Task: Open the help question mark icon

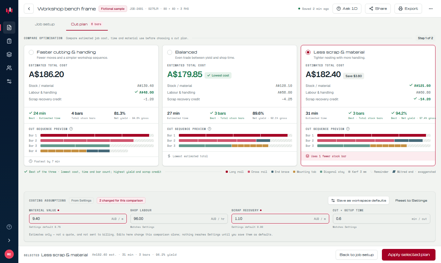Action: coord(9,227)
